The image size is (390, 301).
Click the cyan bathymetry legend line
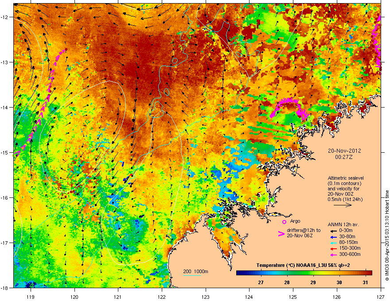(x=192, y=275)
